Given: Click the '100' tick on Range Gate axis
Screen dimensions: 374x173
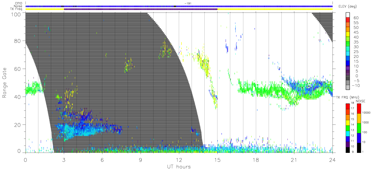Looking at the screenshot, I should pyautogui.click(x=16, y=14).
